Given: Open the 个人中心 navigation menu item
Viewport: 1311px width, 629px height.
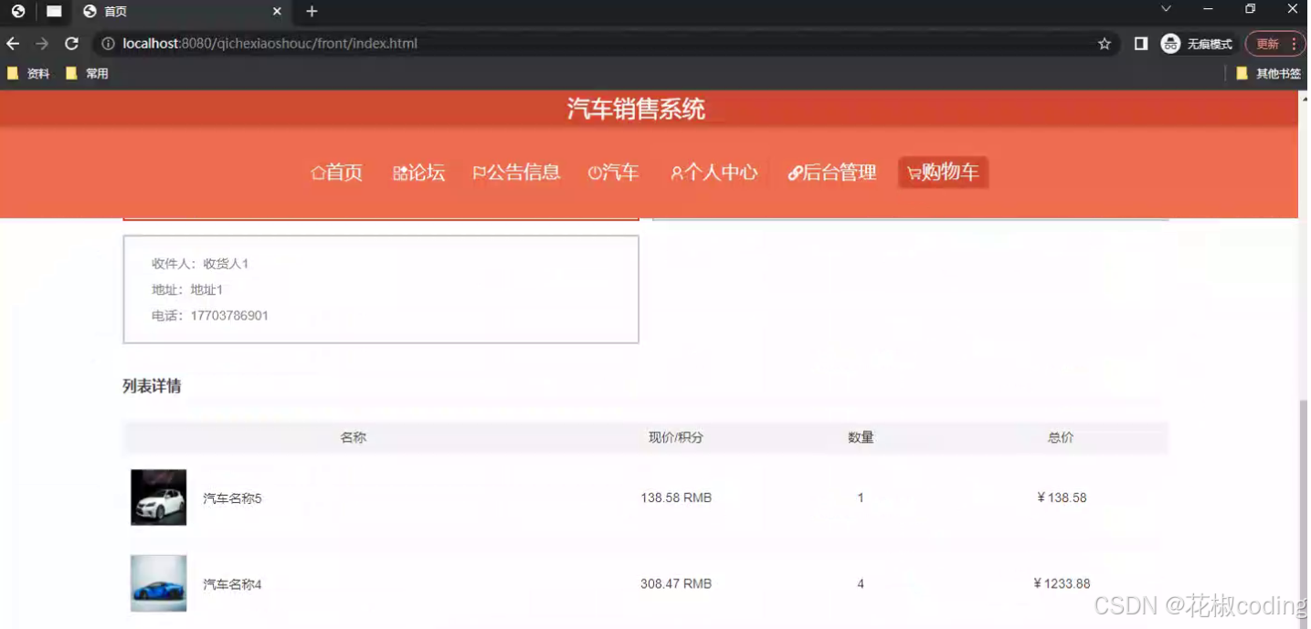Looking at the screenshot, I should [722, 173].
